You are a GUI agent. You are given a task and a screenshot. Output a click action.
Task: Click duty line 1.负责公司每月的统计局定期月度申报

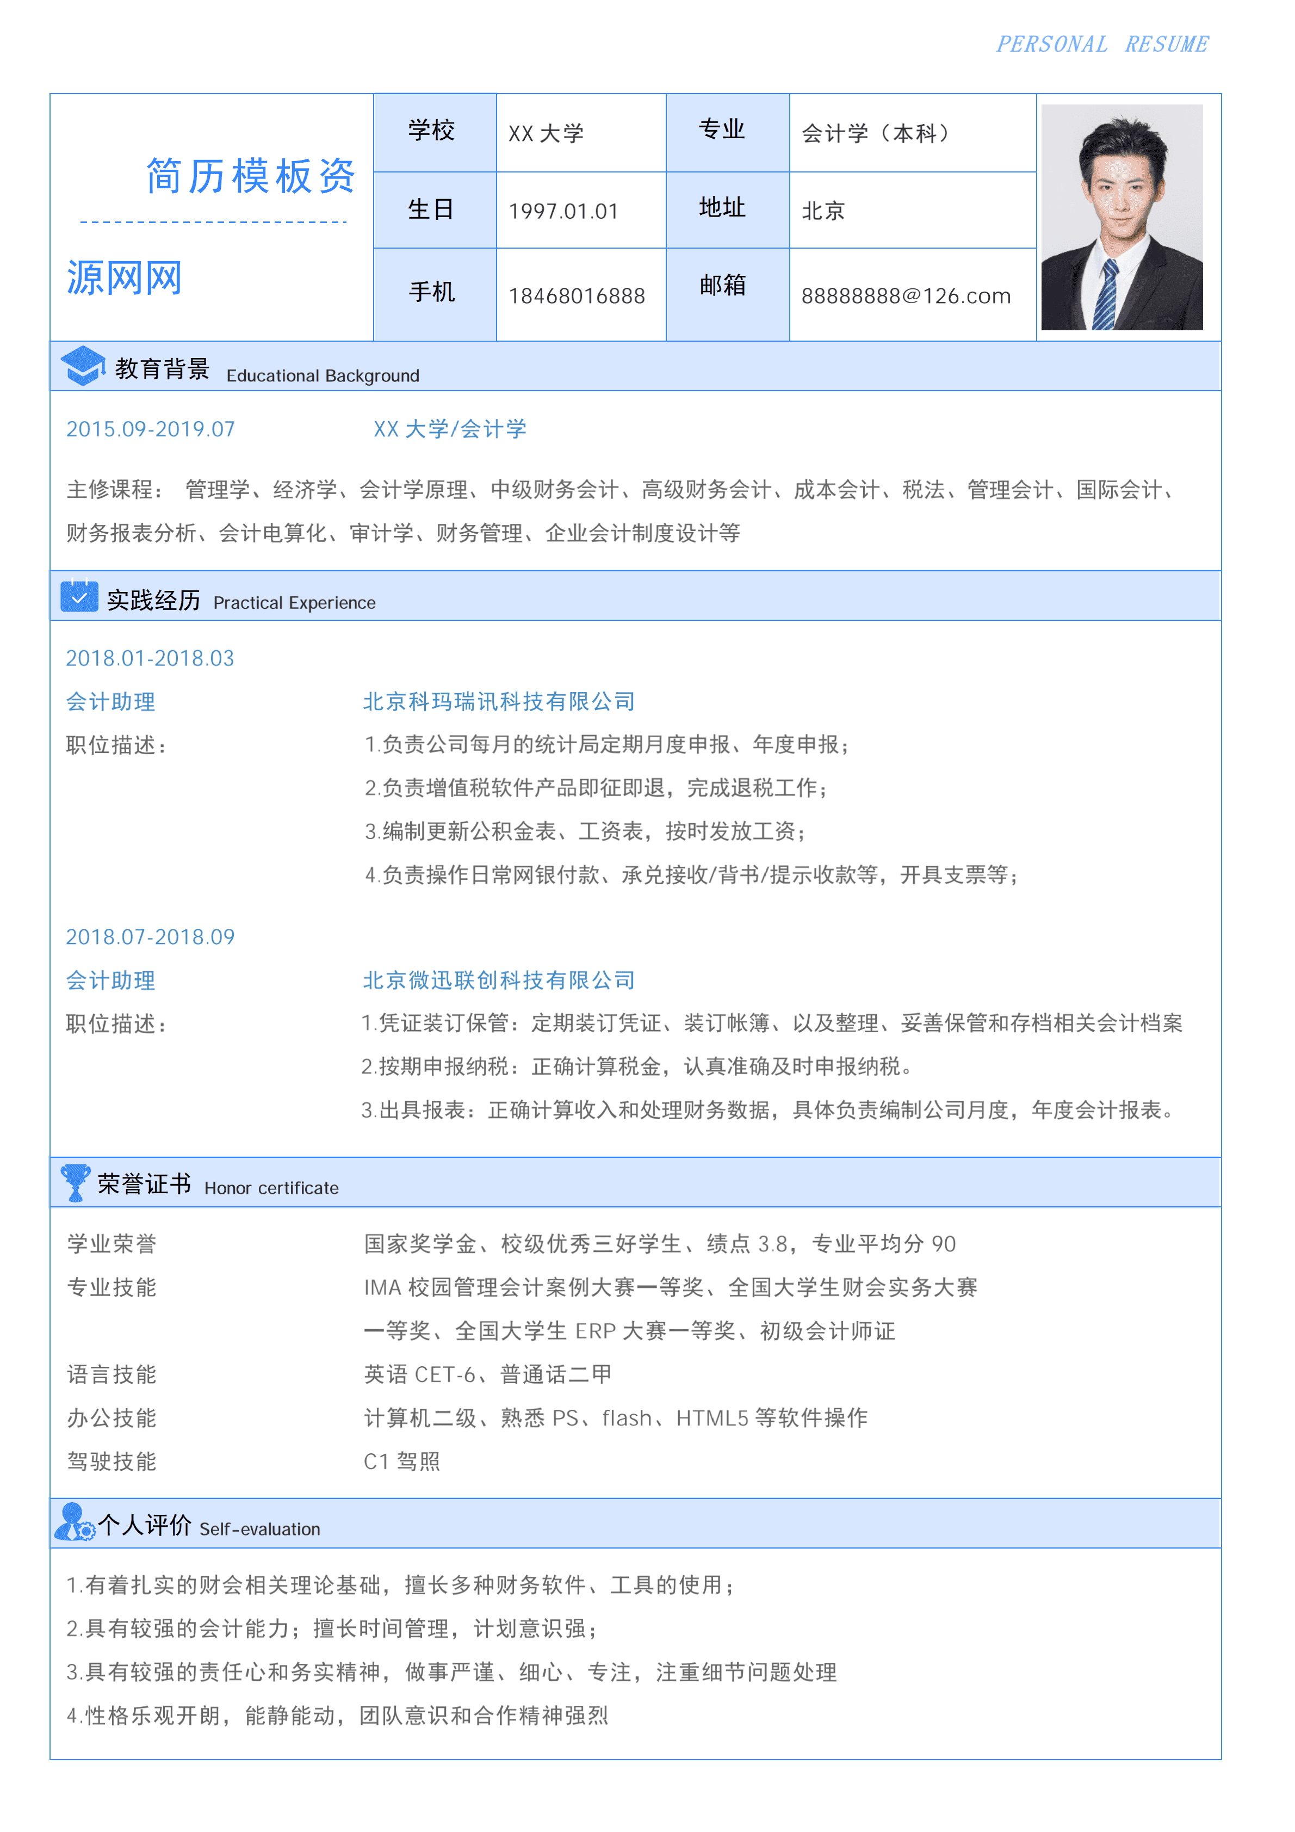609,745
